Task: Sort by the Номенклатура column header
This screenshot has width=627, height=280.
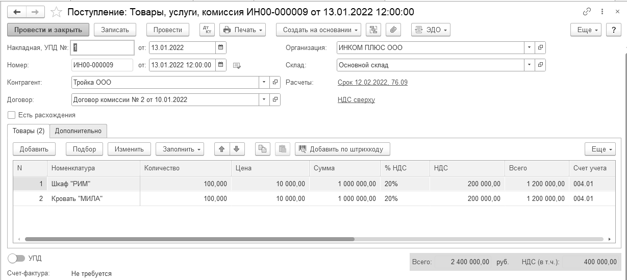Action: (93, 168)
